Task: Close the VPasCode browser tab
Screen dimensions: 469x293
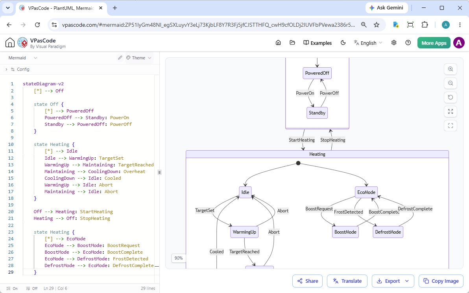Action: click(101, 8)
